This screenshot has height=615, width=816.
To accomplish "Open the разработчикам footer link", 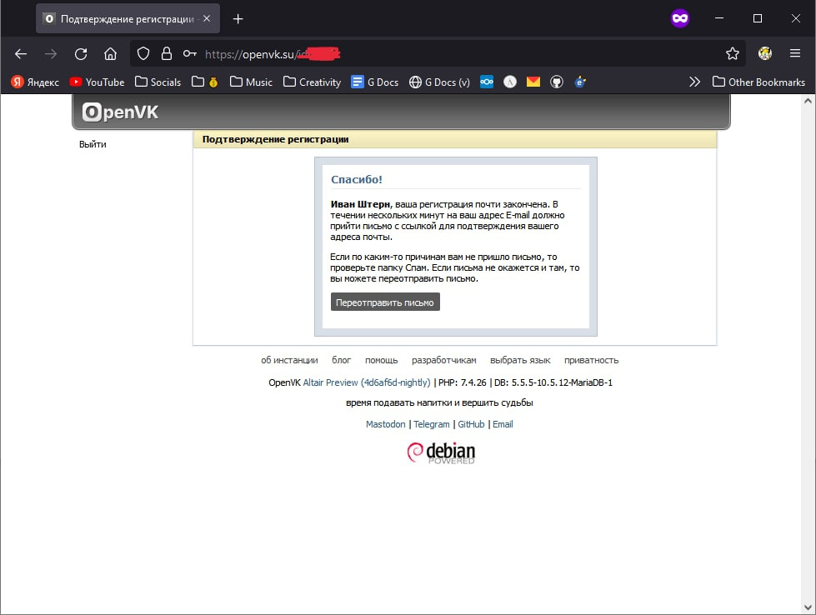I will pyautogui.click(x=444, y=360).
